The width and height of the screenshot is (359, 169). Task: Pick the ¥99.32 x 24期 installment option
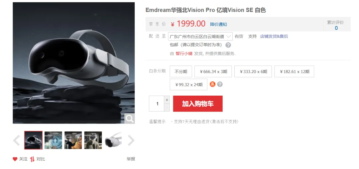(x=189, y=85)
